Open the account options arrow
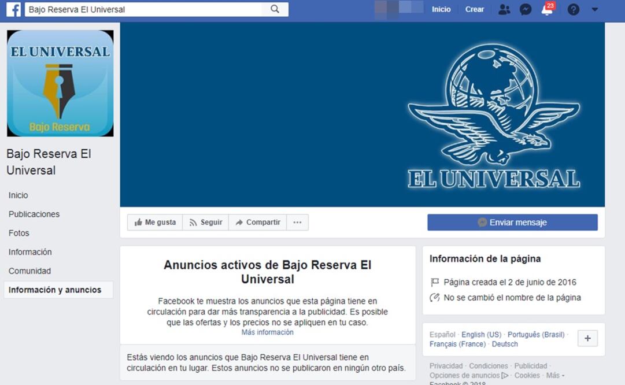625x385 pixels. click(594, 9)
